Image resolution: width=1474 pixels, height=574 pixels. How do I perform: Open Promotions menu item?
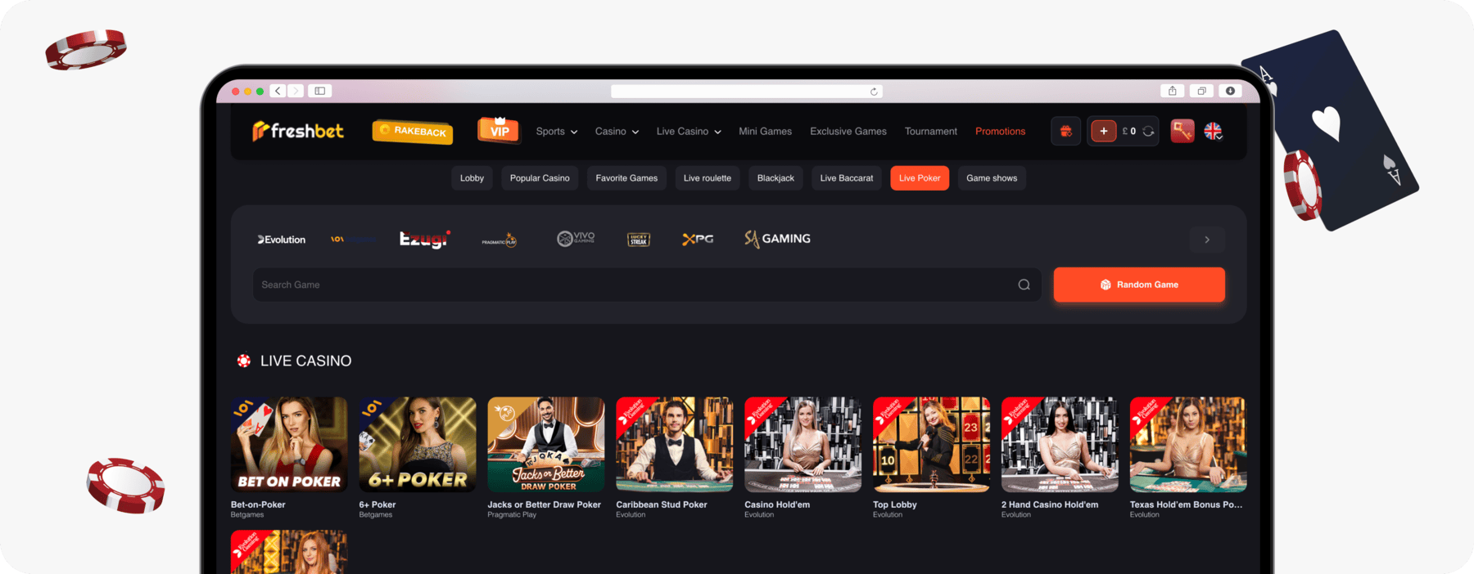[1000, 132]
